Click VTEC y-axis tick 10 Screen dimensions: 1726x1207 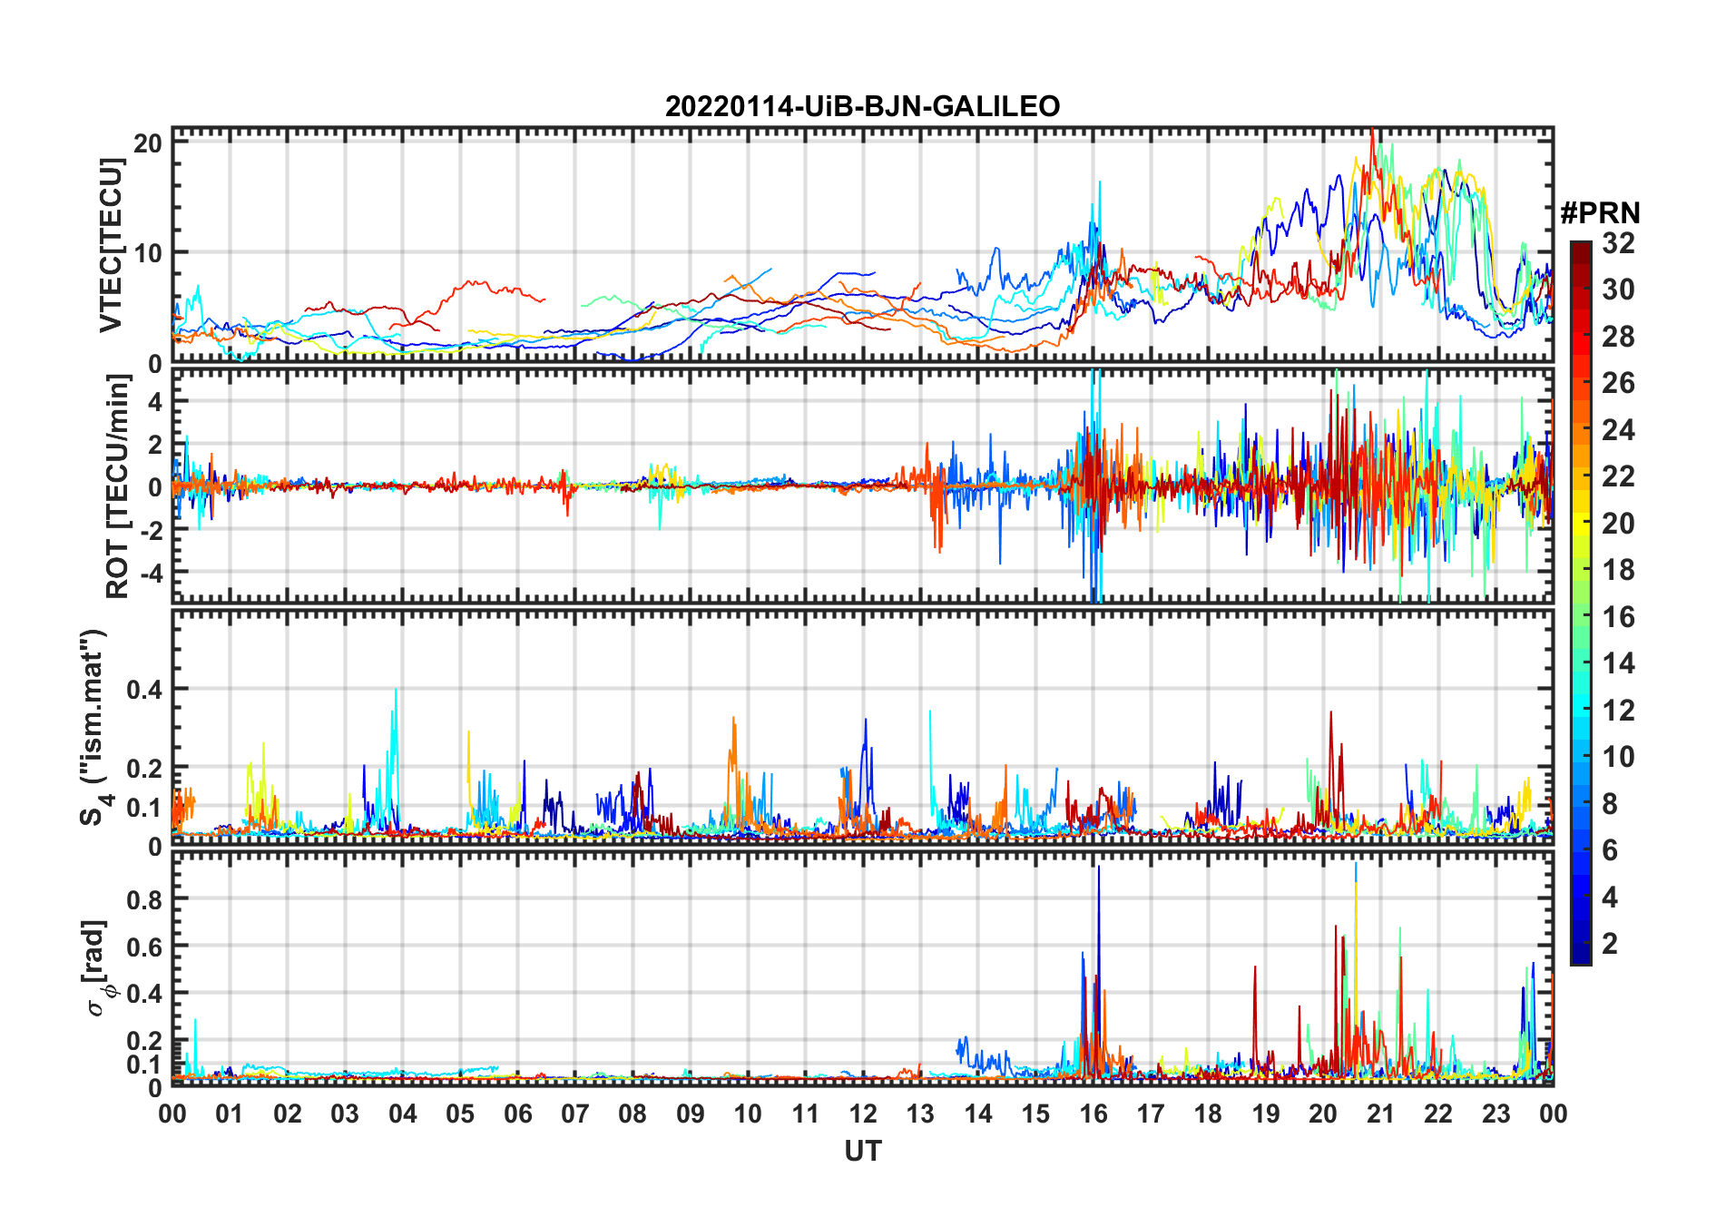[148, 253]
